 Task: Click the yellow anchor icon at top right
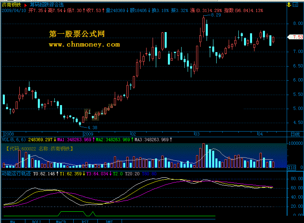289,5
